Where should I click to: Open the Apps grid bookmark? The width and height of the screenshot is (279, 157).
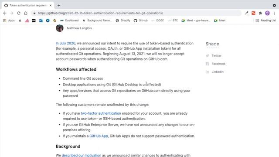pyautogui.click(x=9, y=20)
